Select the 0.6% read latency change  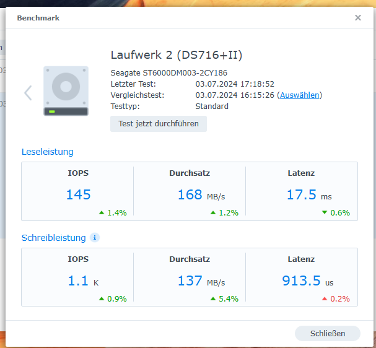pyautogui.click(x=336, y=212)
